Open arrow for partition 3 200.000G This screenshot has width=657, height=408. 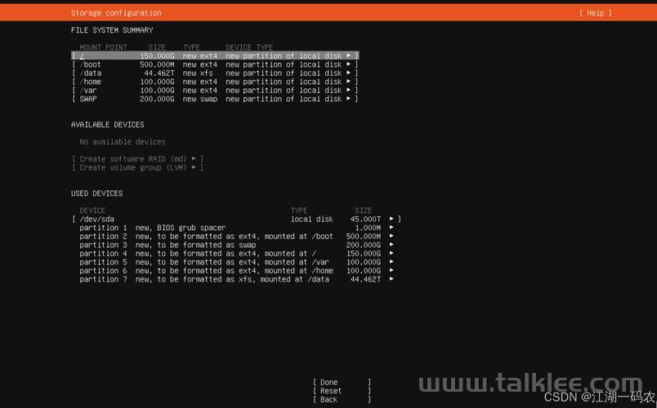point(391,245)
